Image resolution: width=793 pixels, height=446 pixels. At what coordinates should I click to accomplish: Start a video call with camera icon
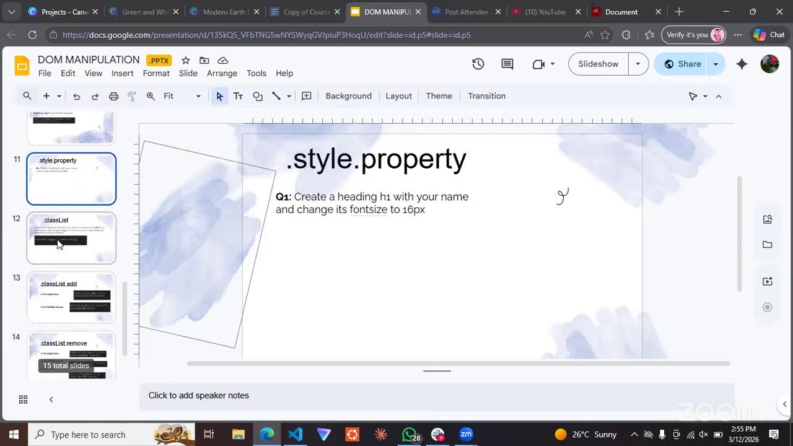[538, 64]
